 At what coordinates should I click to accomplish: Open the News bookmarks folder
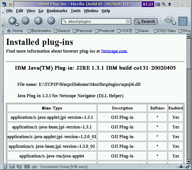142,31
